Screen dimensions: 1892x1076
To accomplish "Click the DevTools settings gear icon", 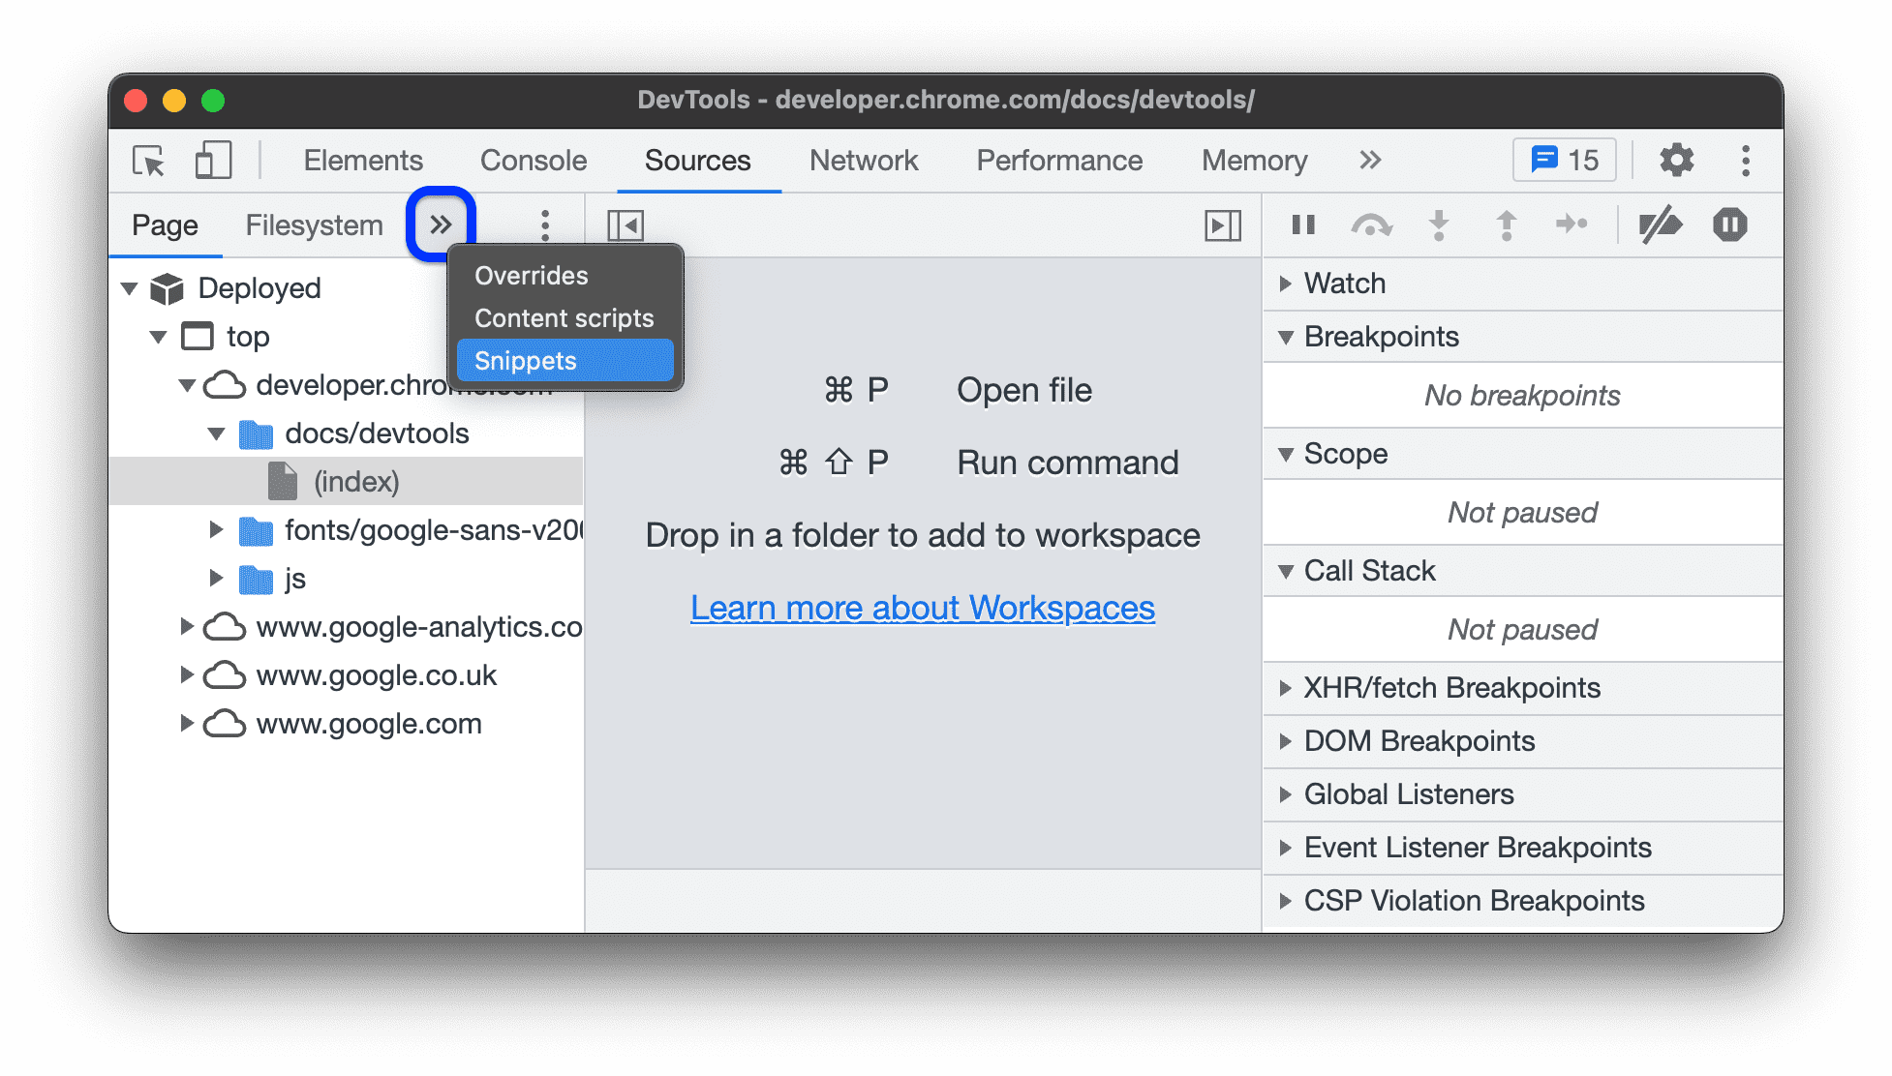I will click(1680, 159).
